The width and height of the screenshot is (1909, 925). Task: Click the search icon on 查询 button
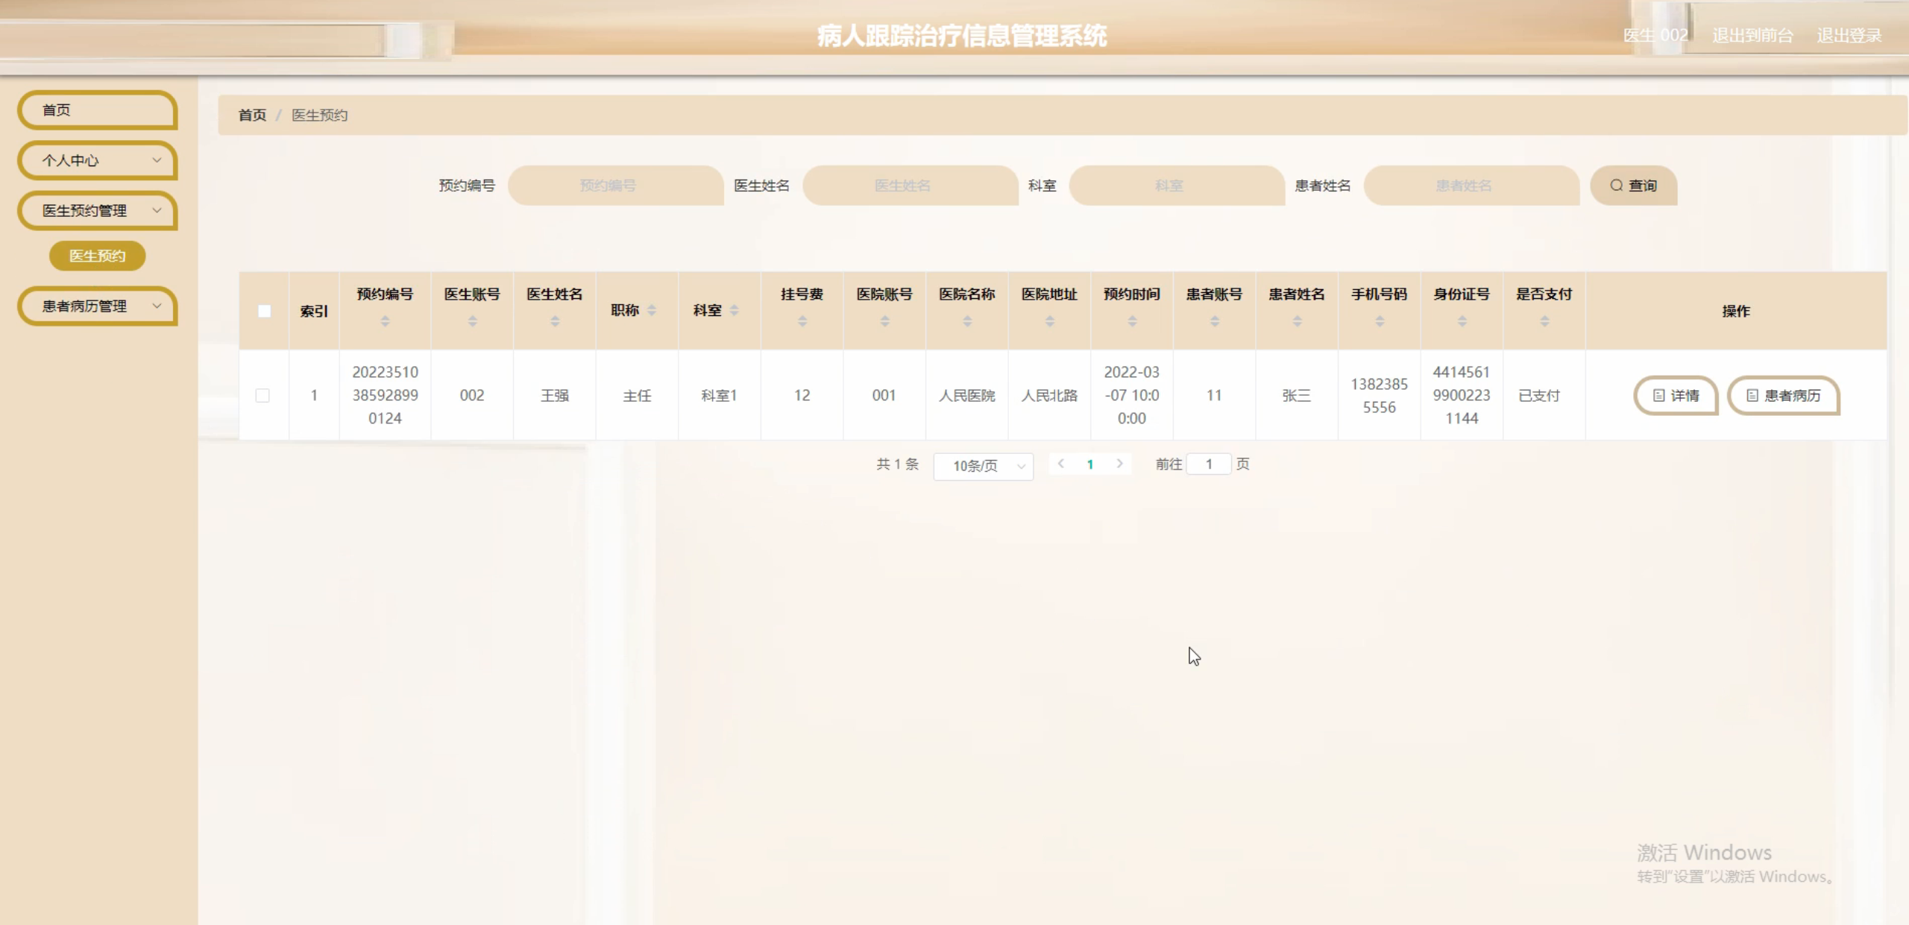point(1616,186)
